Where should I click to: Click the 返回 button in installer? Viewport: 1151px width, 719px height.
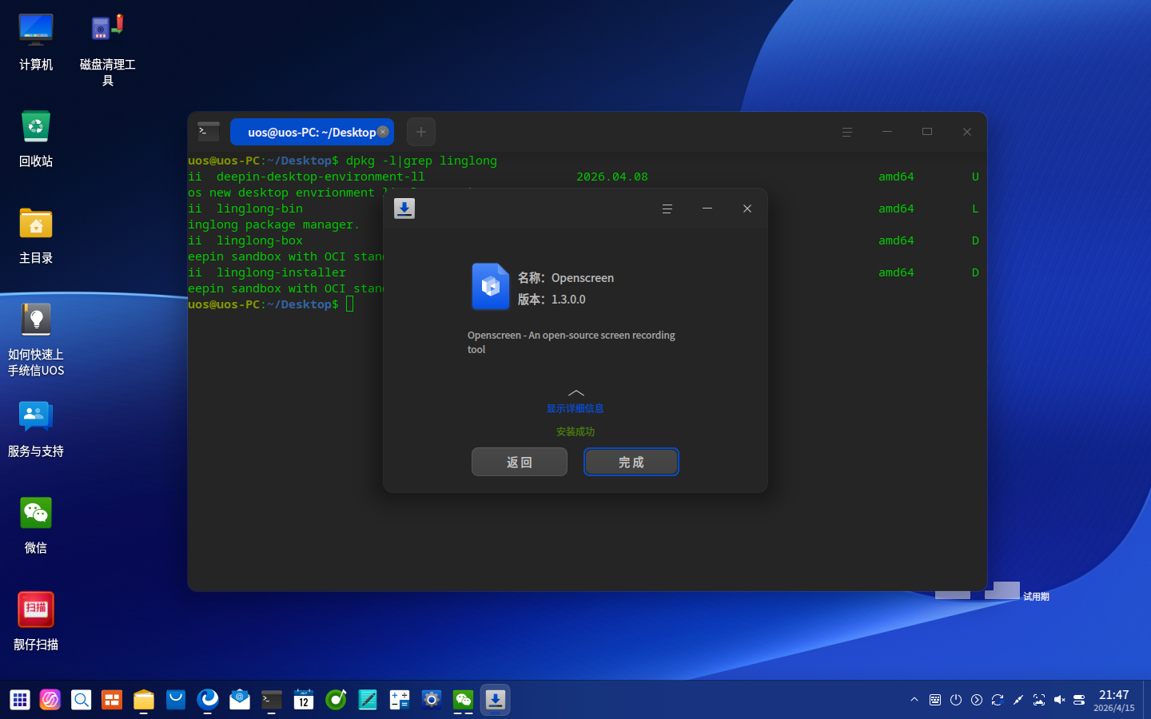coord(519,462)
